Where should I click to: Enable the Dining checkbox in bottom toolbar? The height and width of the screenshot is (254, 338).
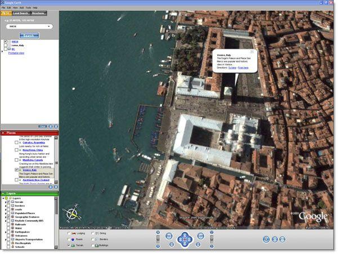pyautogui.click(x=93, y=233)
